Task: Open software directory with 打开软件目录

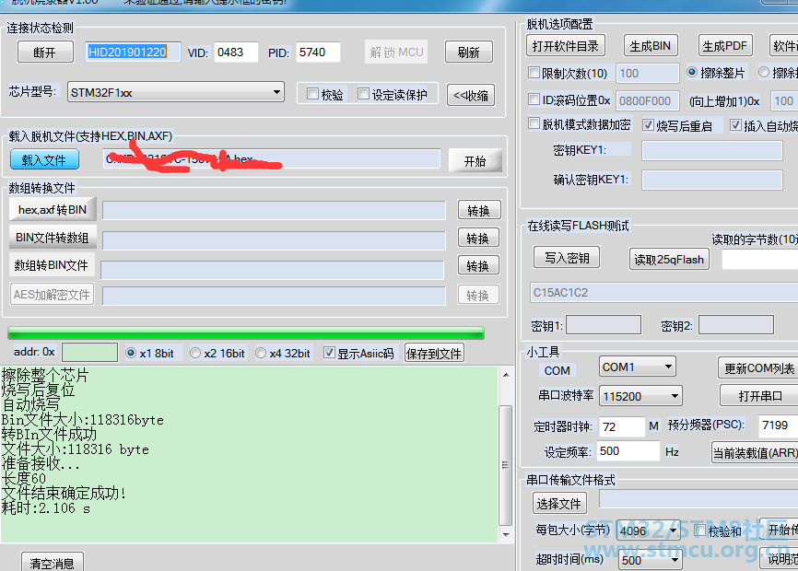Action: (566, 46)
